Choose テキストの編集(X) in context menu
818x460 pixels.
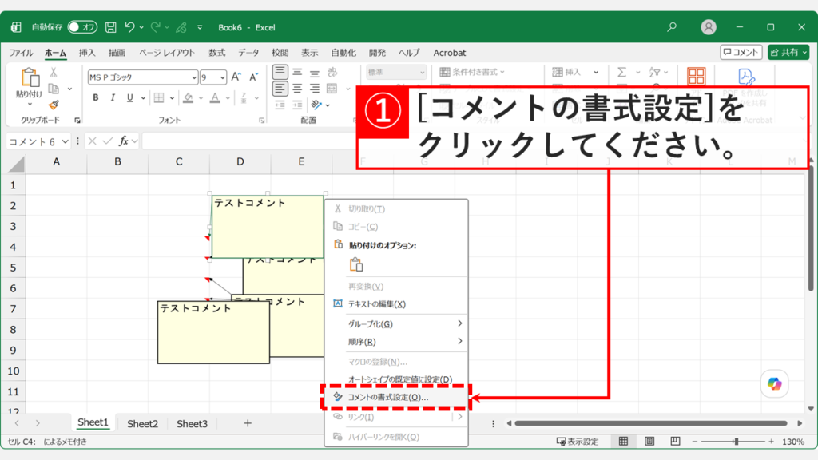pyautogui.click(x=396, y=304)
